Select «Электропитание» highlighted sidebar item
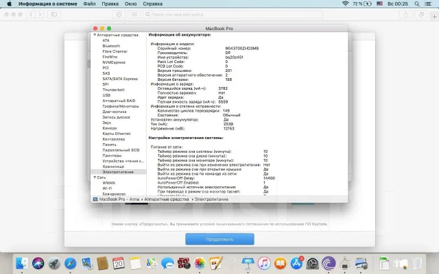 118,172
